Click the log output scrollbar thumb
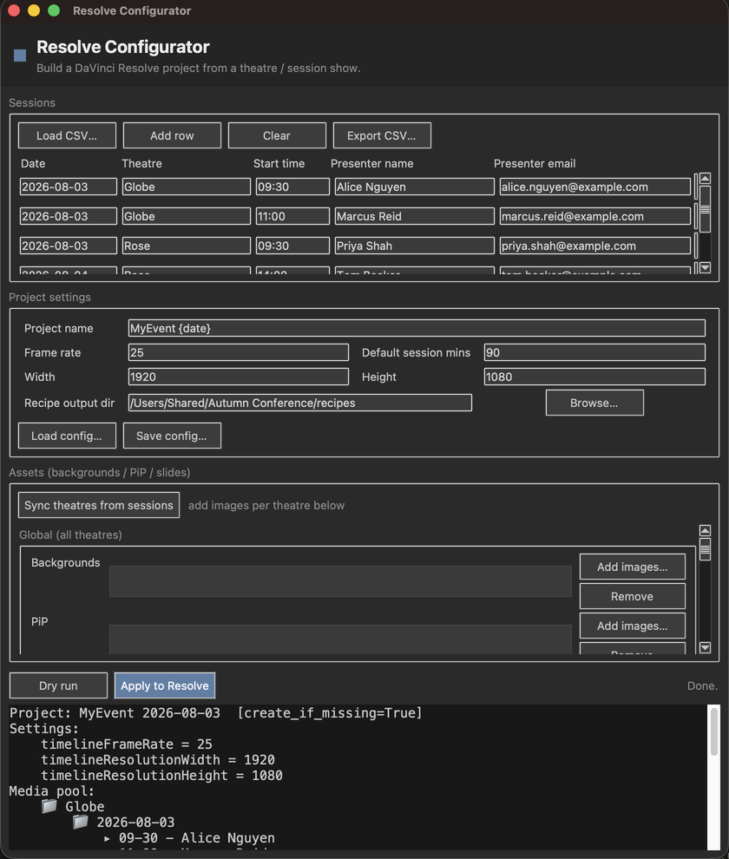Viewport: 729px width, 859px height. [713, 732]
